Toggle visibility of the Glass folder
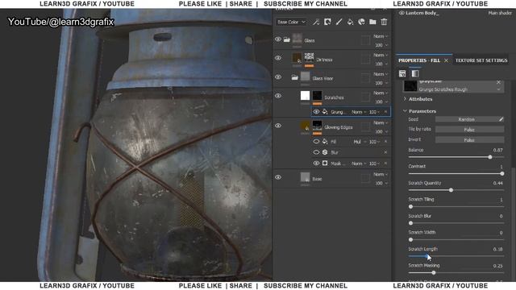This screenshot has height=290, width=516. (x=278, y=39)
